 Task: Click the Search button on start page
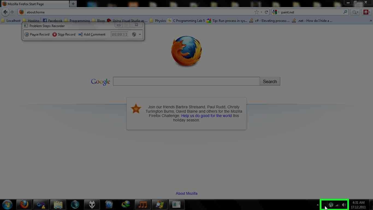(x=270, y=81)
